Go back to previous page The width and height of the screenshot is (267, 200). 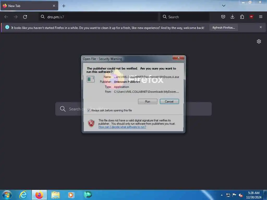6,17
